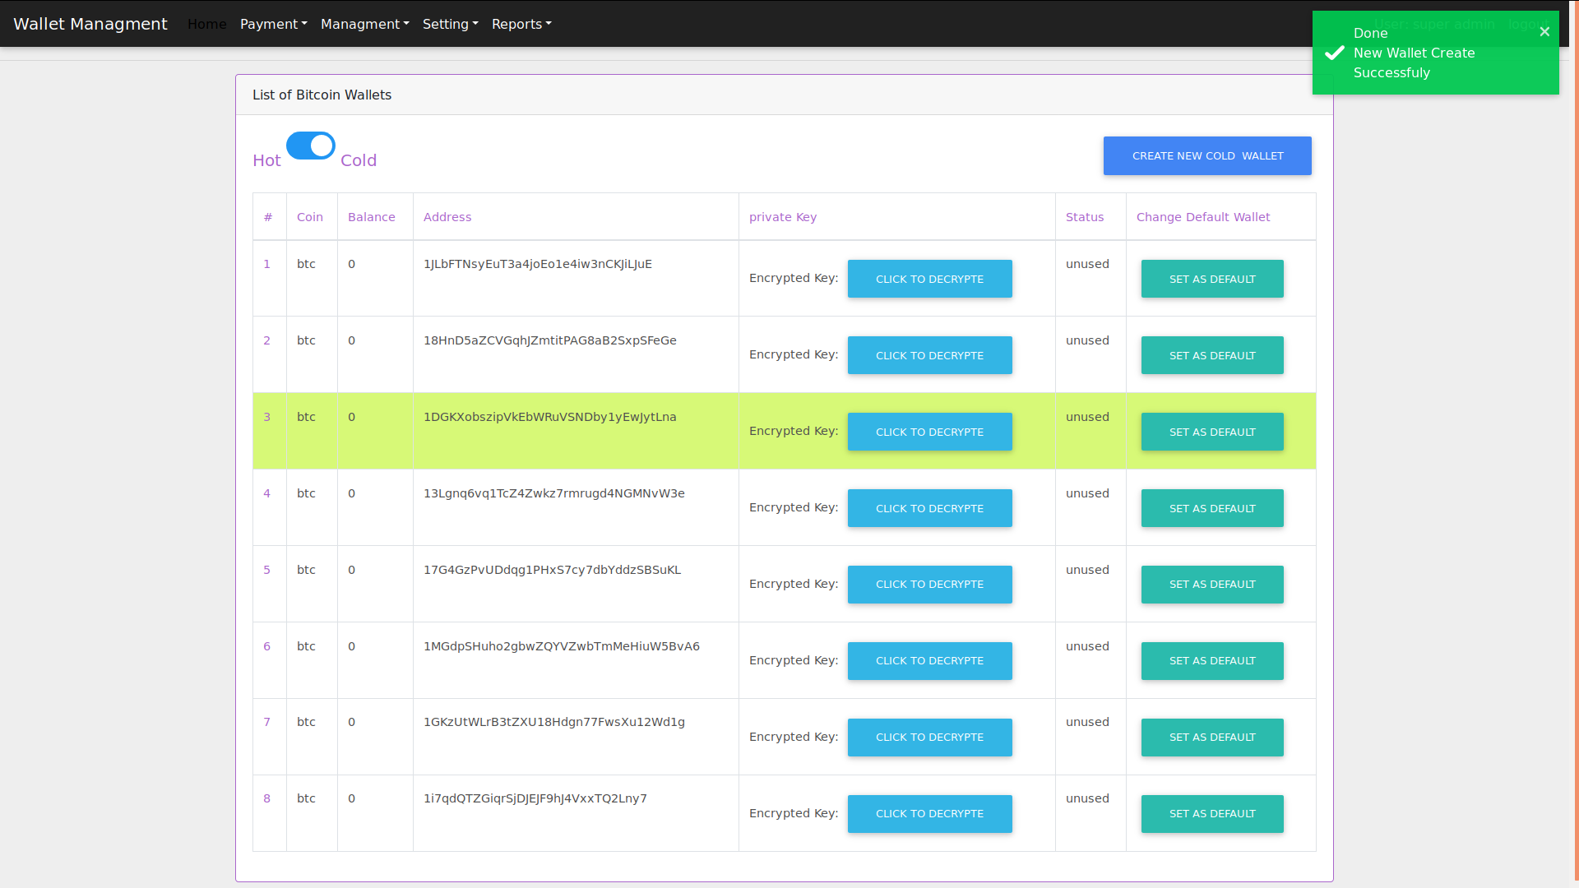Set highlighted wallet row 3 as default

tap(1212, 432)
